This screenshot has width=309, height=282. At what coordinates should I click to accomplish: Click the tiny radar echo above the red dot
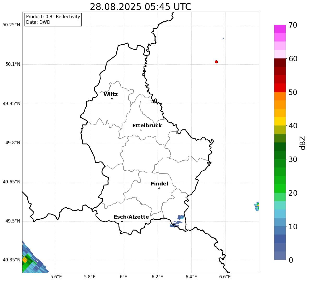[x=223, y=38]
